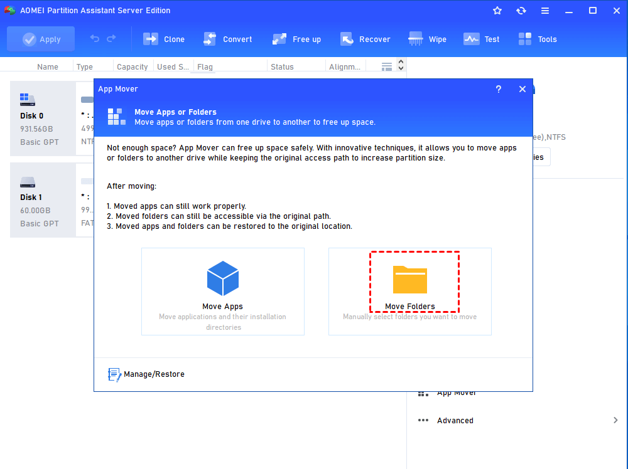This screenshot has width=628, height=469.
Task: Click the Advanced three-dots icon
Action: 423,420
